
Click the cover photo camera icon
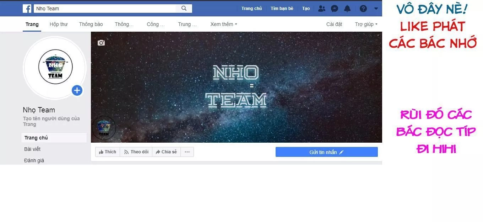click(101, 43)
